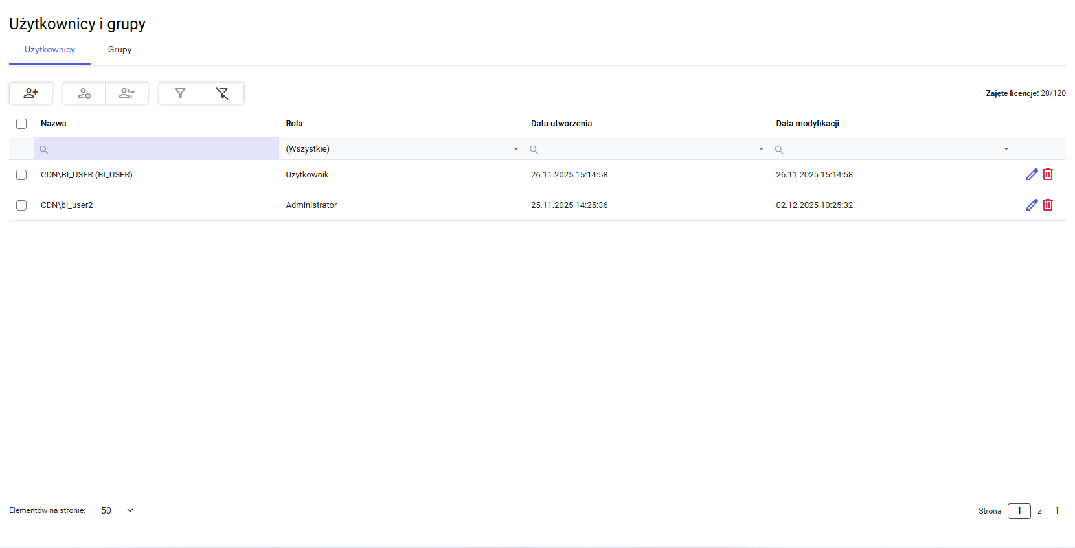
Task: Sort by Nazwa column header
Action: 54,124
